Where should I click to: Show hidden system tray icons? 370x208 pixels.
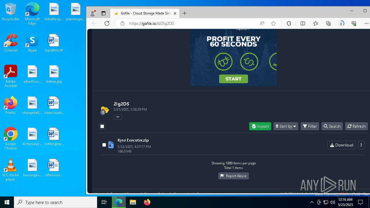pyautogui.click(x=312, y=202)
